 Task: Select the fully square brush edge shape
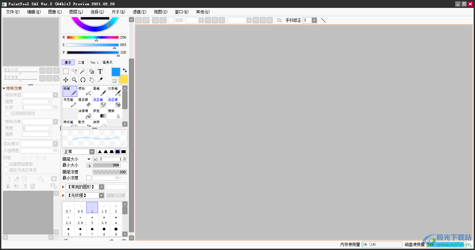(x=123, y=152)
